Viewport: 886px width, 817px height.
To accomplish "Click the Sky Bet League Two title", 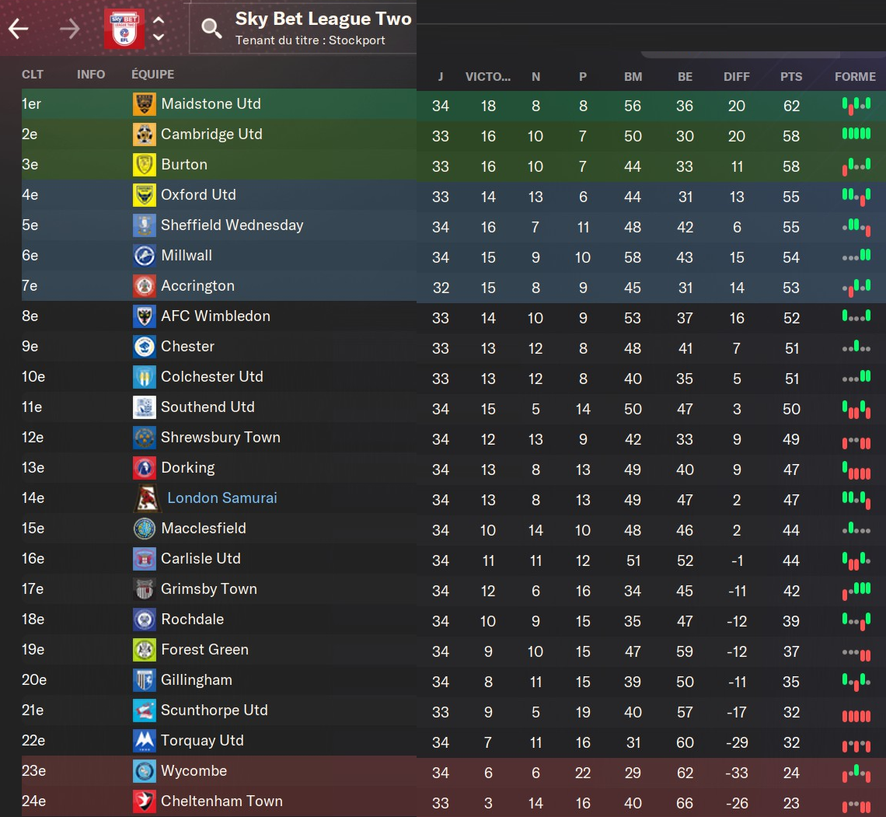I will coord(323,19).
